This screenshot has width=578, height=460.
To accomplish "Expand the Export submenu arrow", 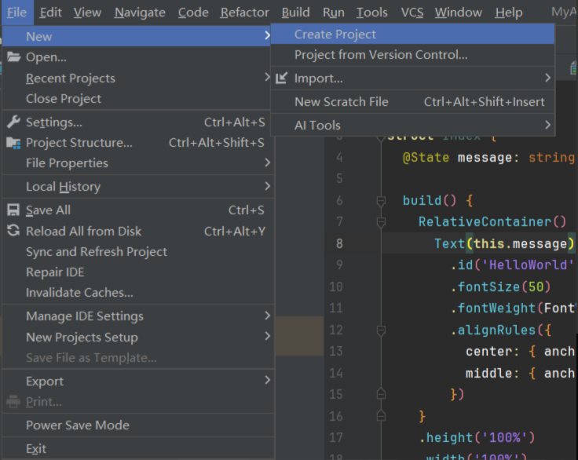I will (267, 380).
